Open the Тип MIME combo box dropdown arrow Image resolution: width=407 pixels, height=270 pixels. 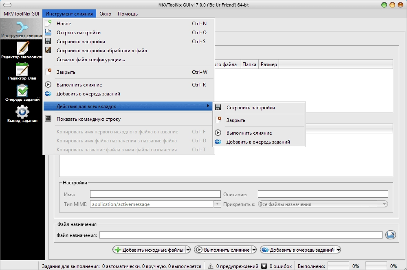[217, 204]
